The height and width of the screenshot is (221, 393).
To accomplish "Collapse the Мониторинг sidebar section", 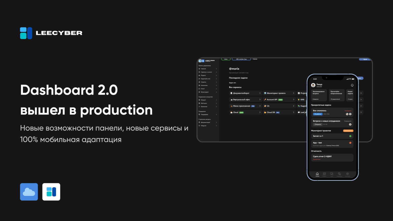I will (x=204, y=92).
